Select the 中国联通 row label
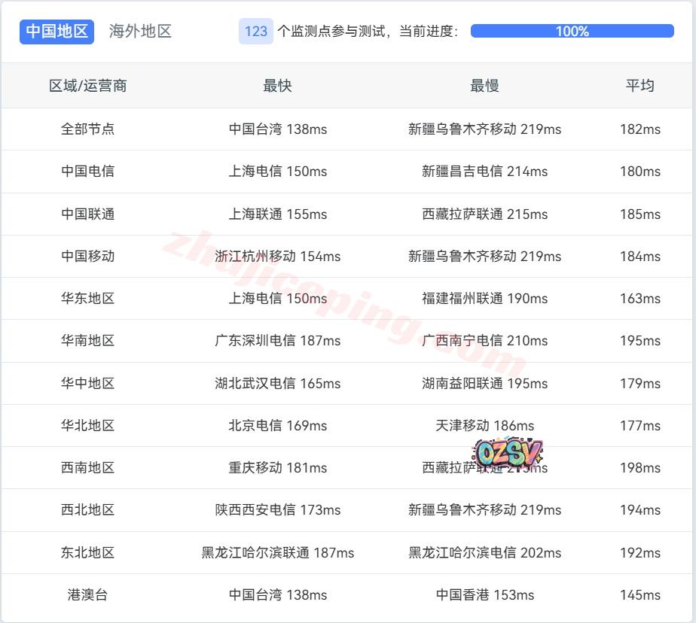Image resolution: width=696 pixels, height=623 pixels. (x=87, y=214)
